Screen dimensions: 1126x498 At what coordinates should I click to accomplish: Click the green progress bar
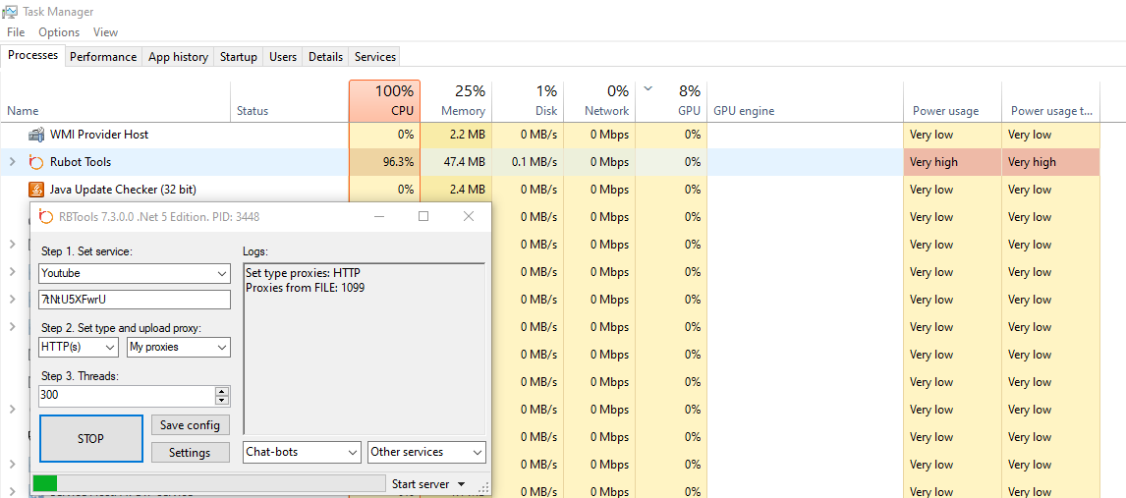[x=45, y=483]
